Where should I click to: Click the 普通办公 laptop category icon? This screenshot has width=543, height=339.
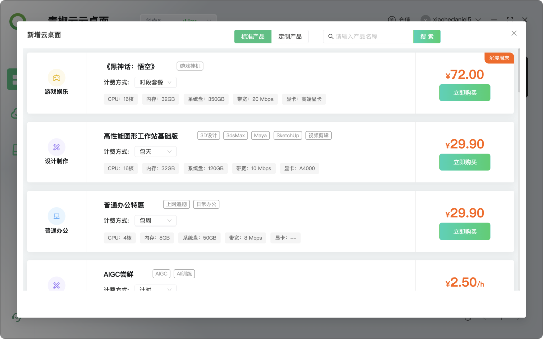pyautogui.click(x=56, y=216)
